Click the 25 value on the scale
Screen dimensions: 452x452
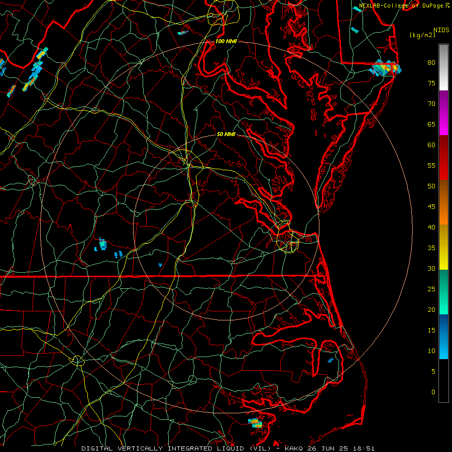point(431,289)
